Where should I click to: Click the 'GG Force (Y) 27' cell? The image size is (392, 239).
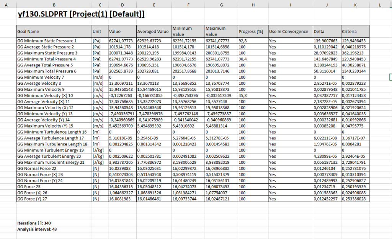[x=54, y=199]
